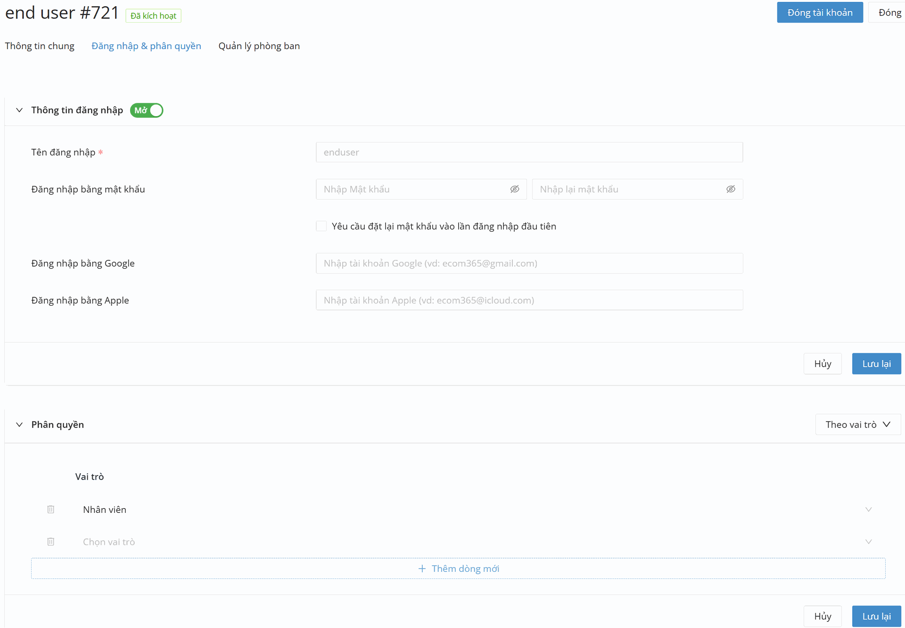Click the Đóng tài khoản button
The width and height of the screenshot is (905, 628).
(819, 13)
